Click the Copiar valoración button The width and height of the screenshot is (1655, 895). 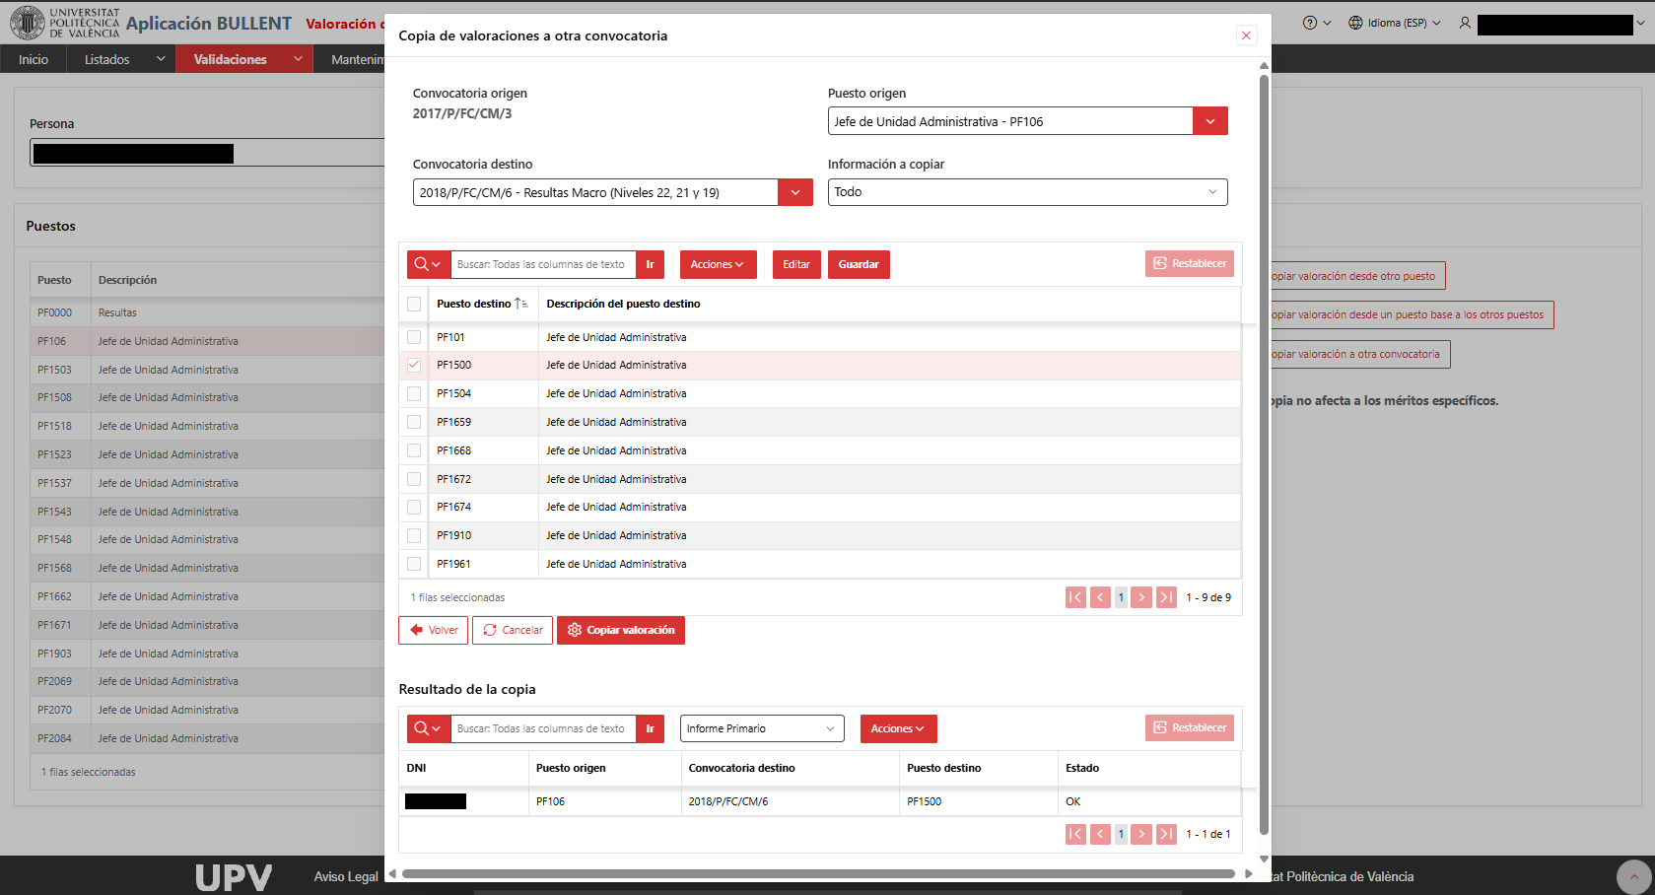click(621, 630)
